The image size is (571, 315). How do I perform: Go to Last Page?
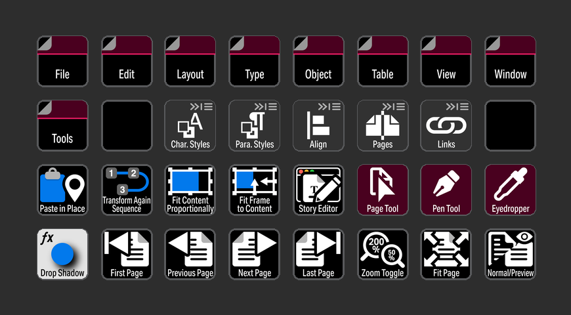(x=318, y=254)
